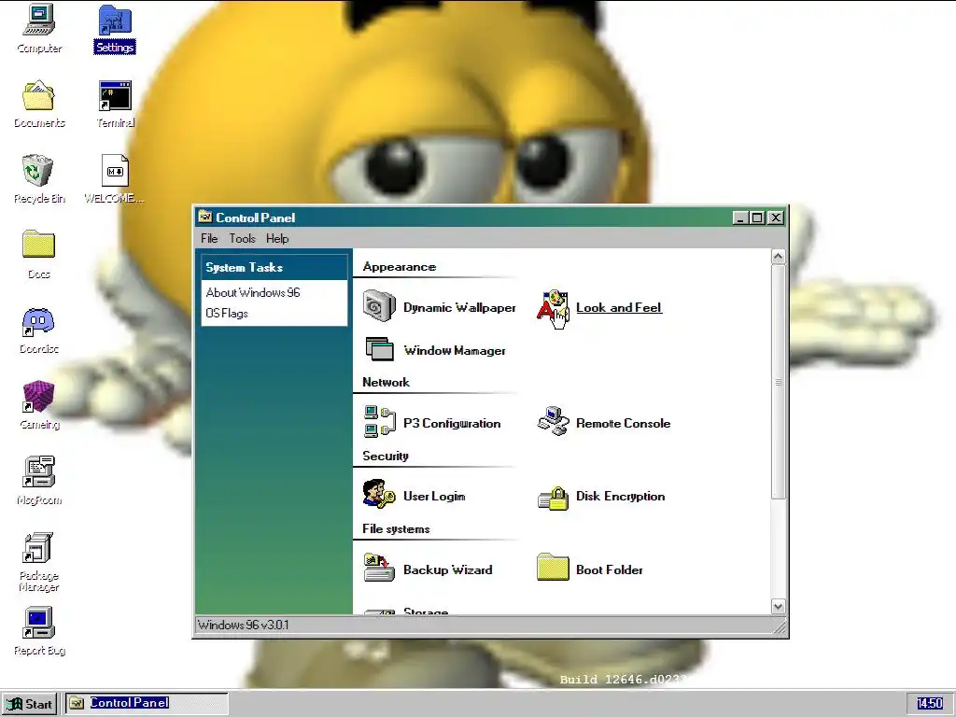Screen dimensions: 956x717
Task: Select the Package Manager desktop shortcut
Action: point(37,547)
